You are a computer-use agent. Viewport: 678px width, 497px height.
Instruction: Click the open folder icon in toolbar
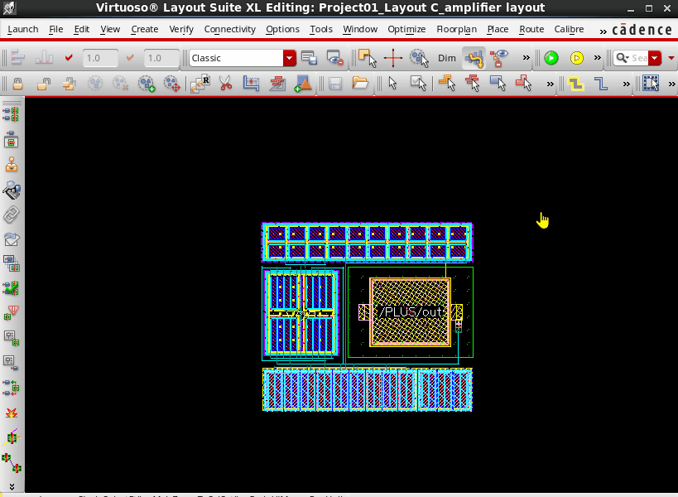(x=359, y=84)
